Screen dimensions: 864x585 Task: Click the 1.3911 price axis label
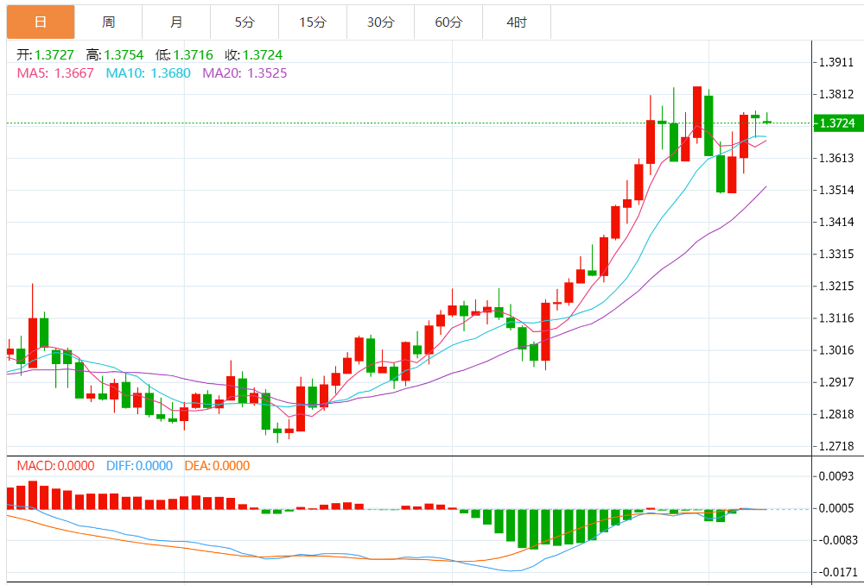click(836, 62)
